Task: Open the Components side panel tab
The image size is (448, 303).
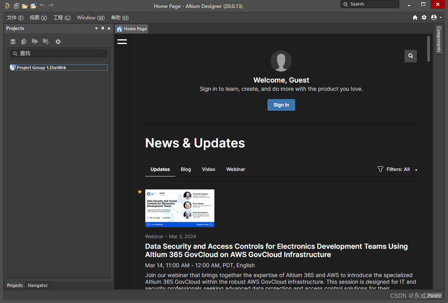Action: [439, 39]
